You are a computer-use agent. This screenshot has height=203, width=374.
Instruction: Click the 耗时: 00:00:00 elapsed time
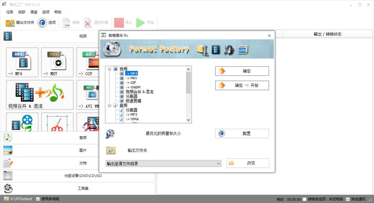click(288, 199)
